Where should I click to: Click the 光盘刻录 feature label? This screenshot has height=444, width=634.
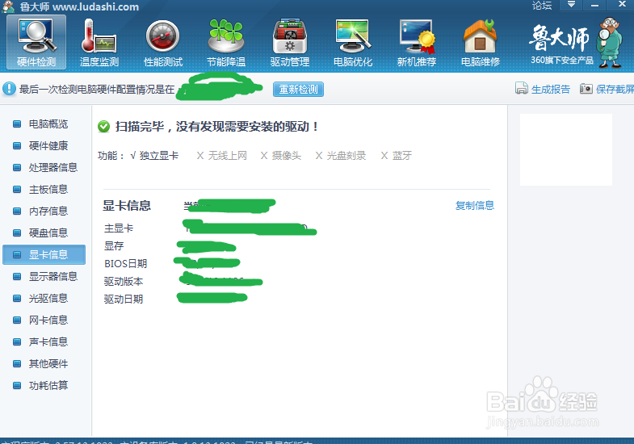(346, 156)
